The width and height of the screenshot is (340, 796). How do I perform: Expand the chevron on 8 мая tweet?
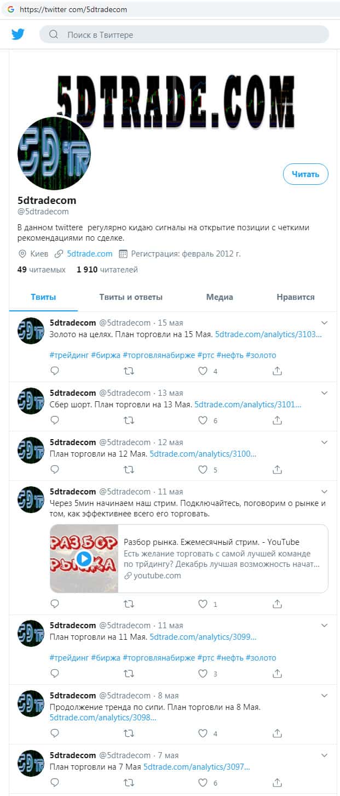(324, 696)
